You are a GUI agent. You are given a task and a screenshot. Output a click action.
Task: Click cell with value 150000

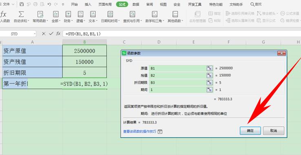click(x=85, y=62)
